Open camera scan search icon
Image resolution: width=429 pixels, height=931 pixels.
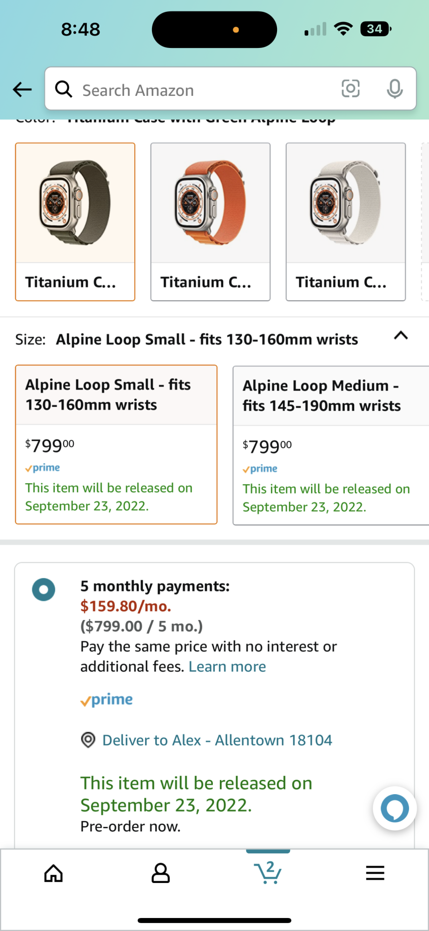click(x=350, y=88)
